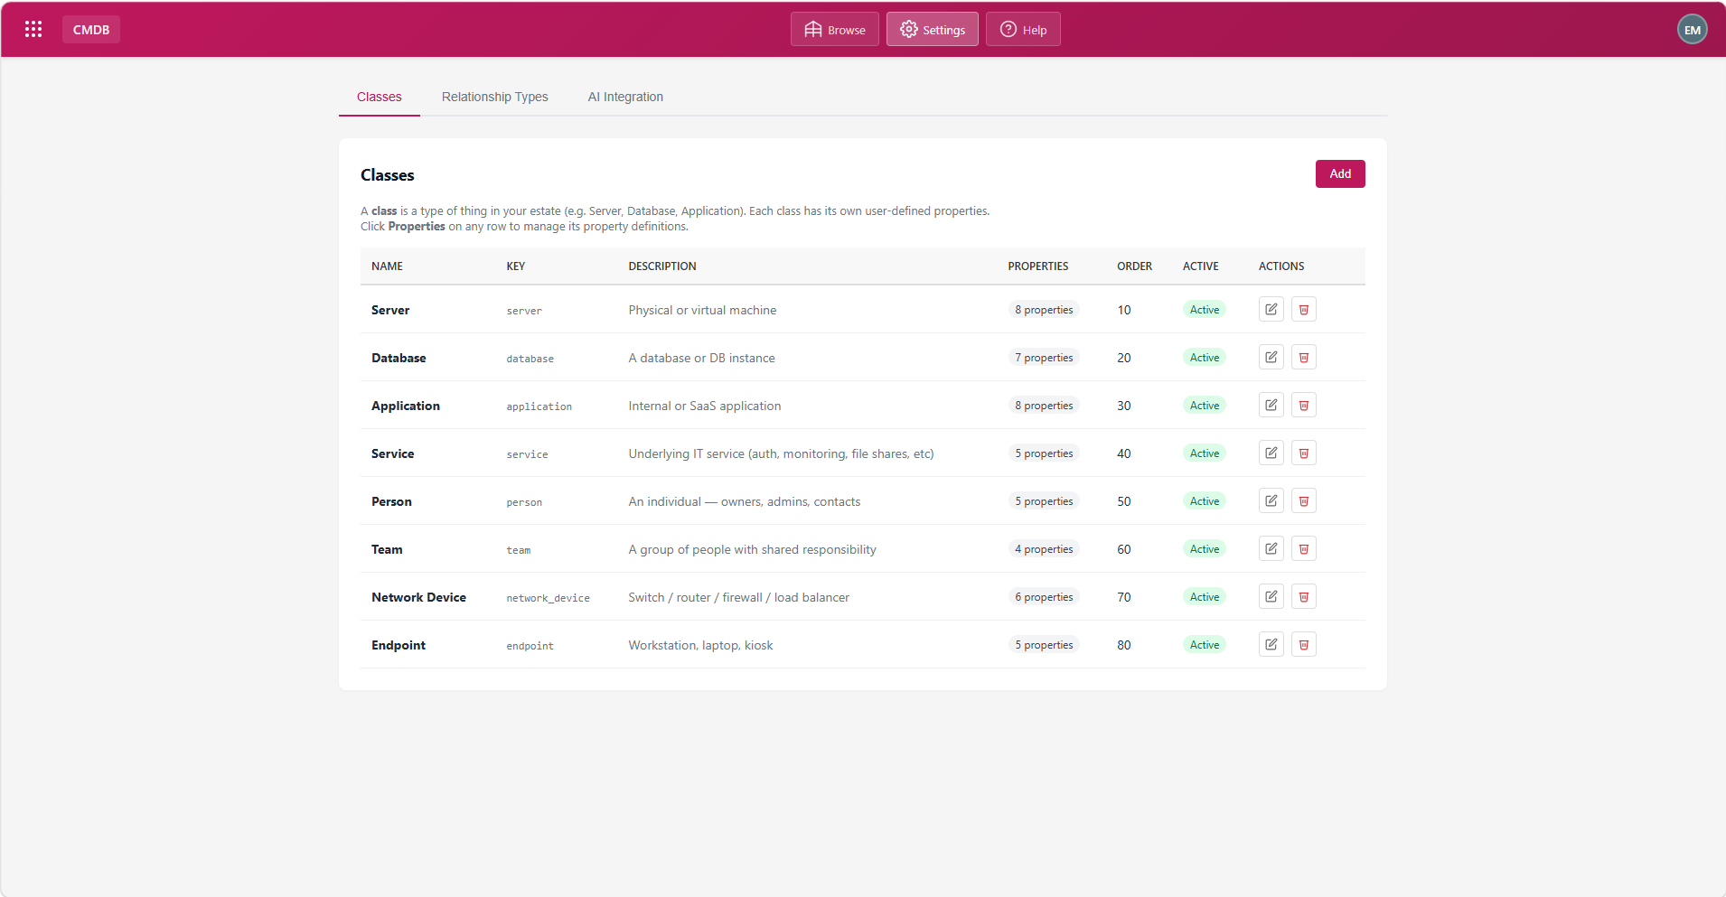Switch to the Classes tab
Screen dimensions: 1726x897
click(x=379, y=97)
